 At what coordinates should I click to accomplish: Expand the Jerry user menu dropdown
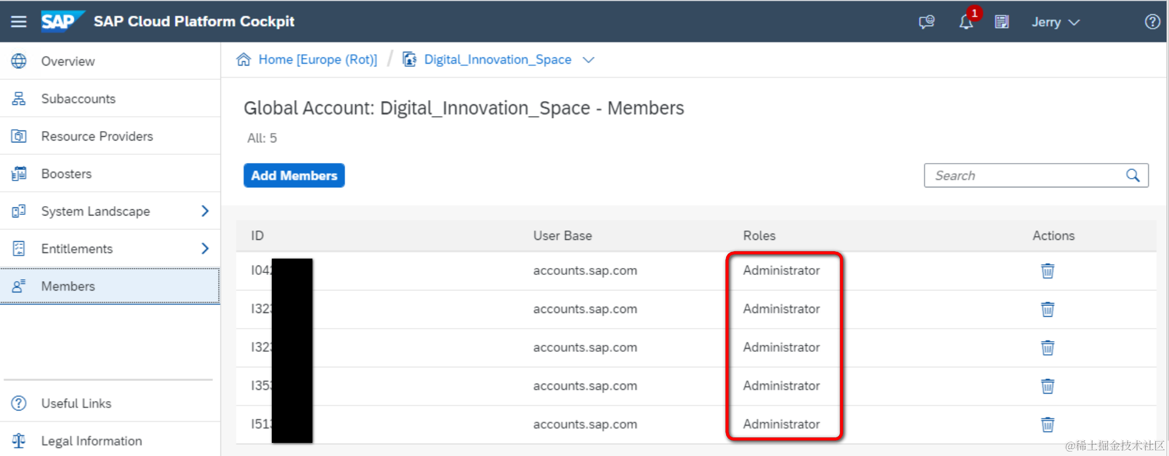1055,22
